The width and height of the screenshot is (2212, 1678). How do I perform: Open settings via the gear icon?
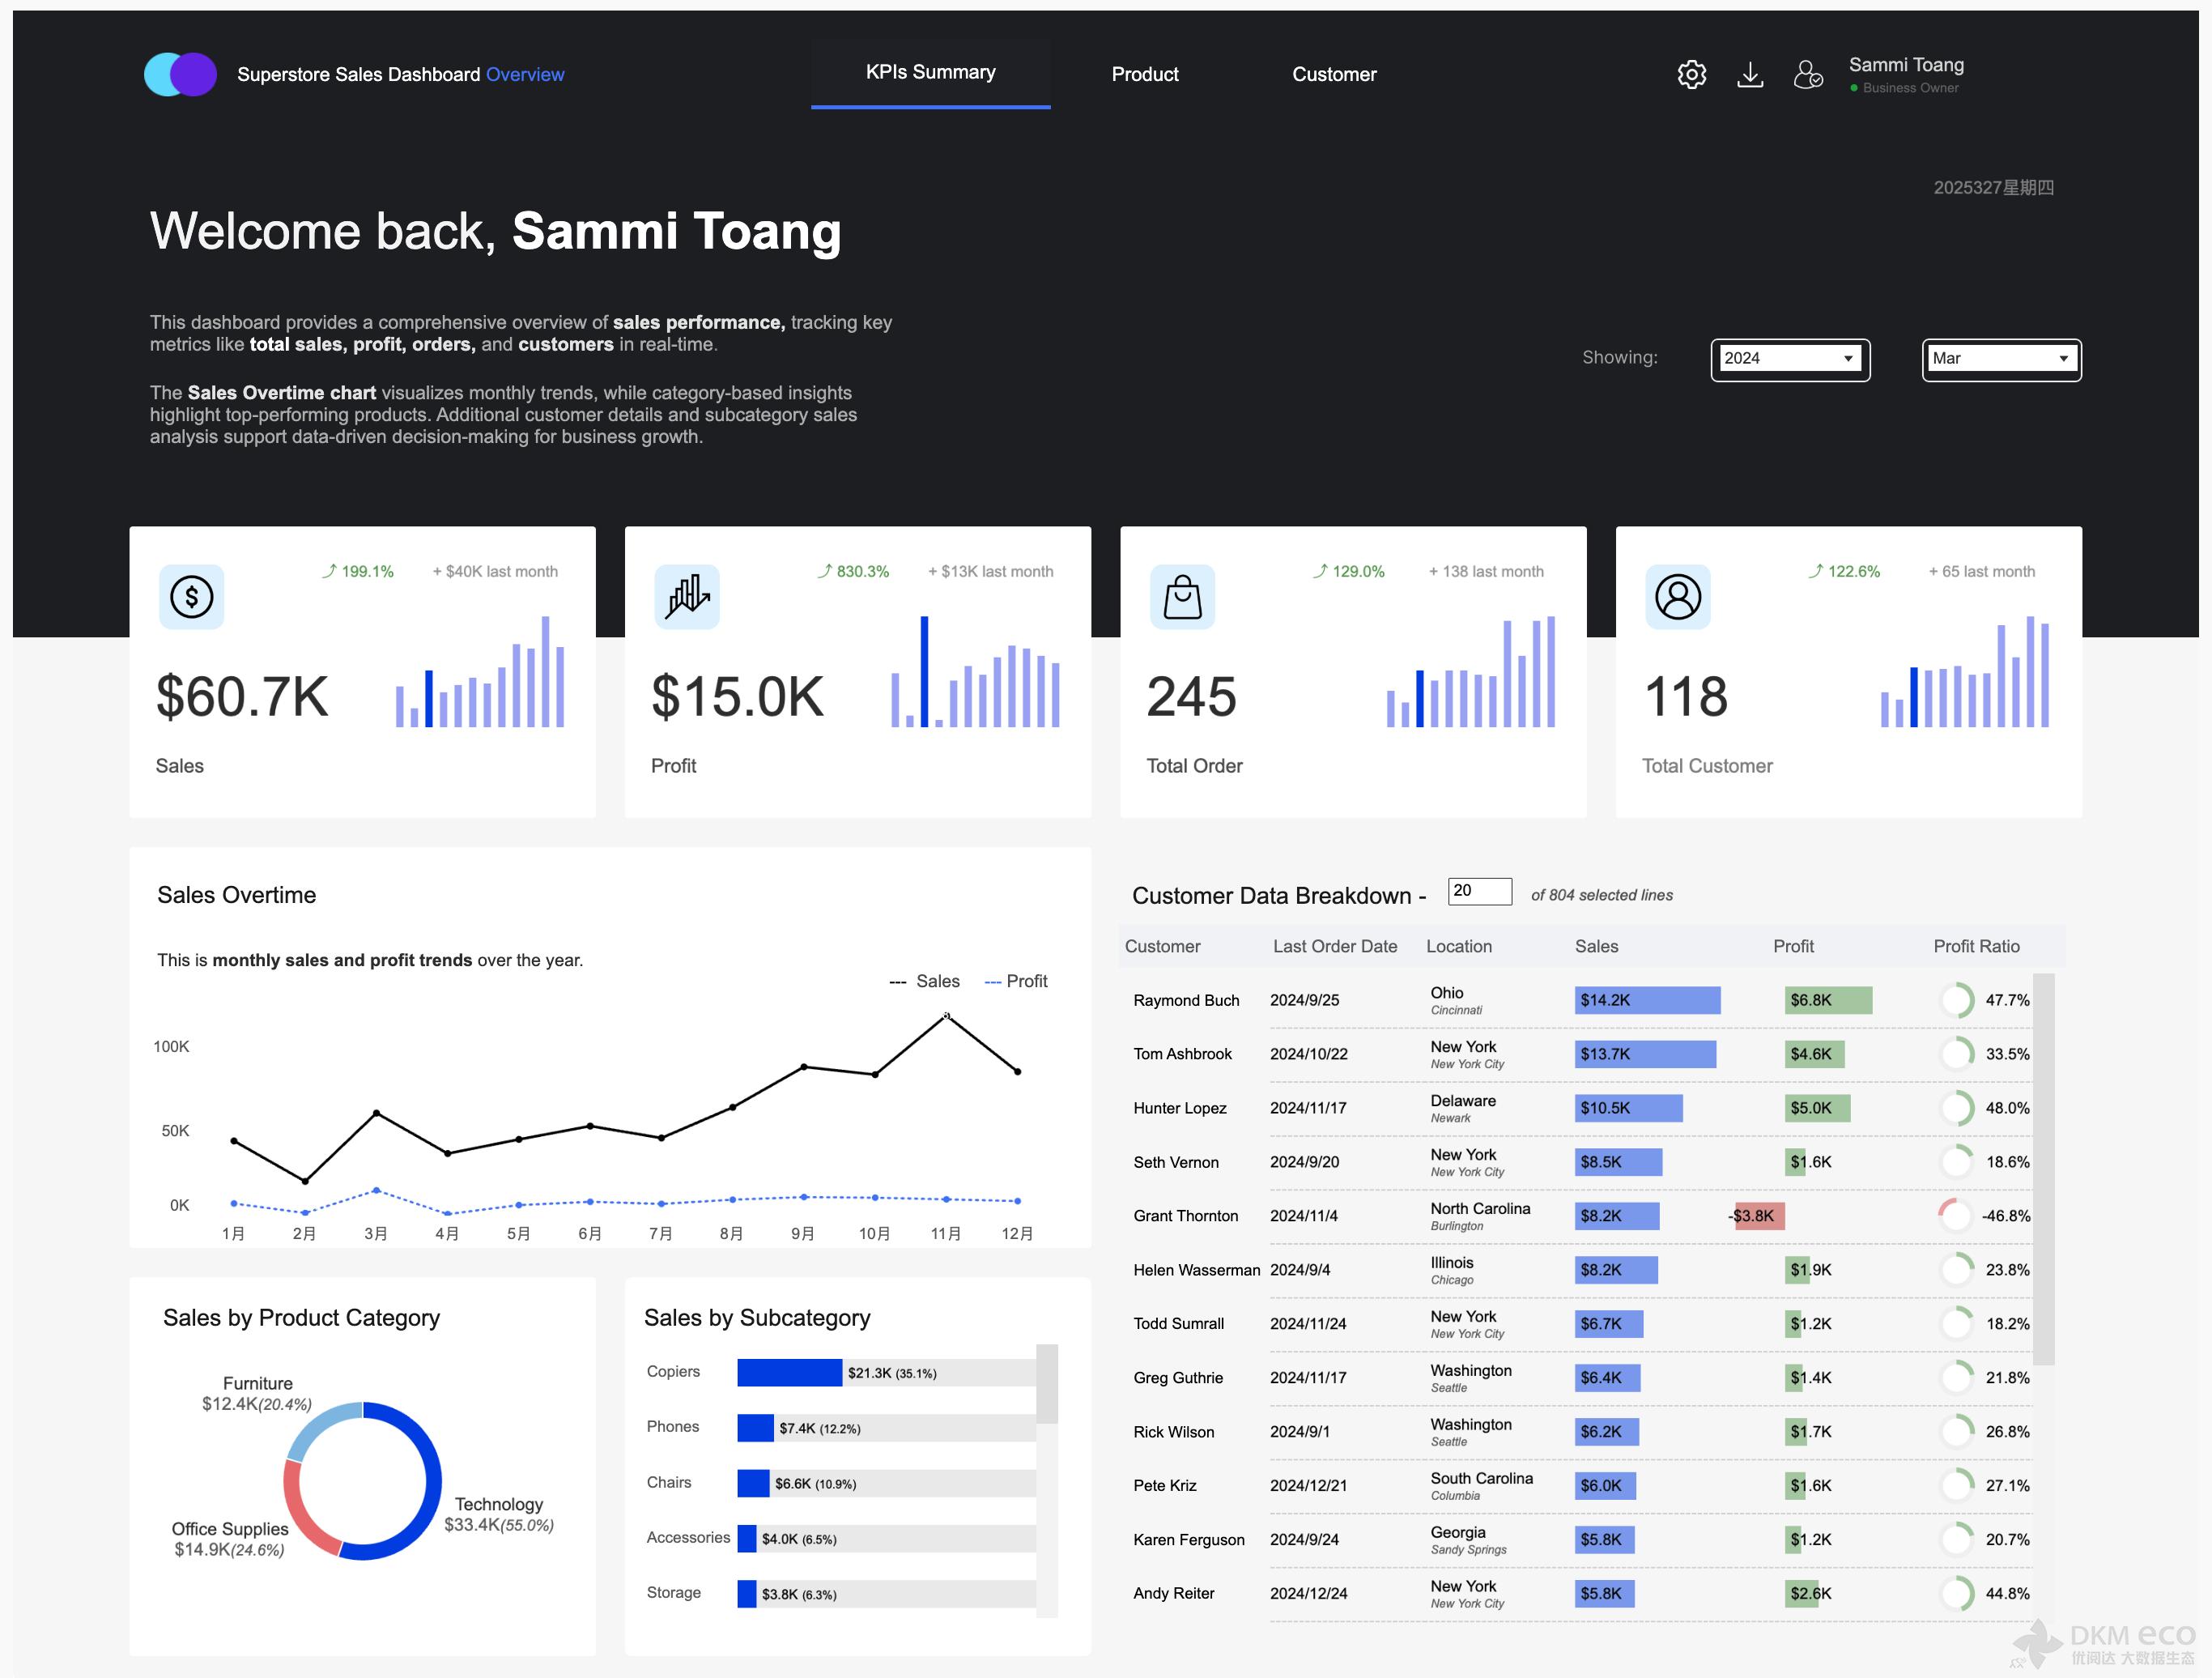[x=1691, y=74]
